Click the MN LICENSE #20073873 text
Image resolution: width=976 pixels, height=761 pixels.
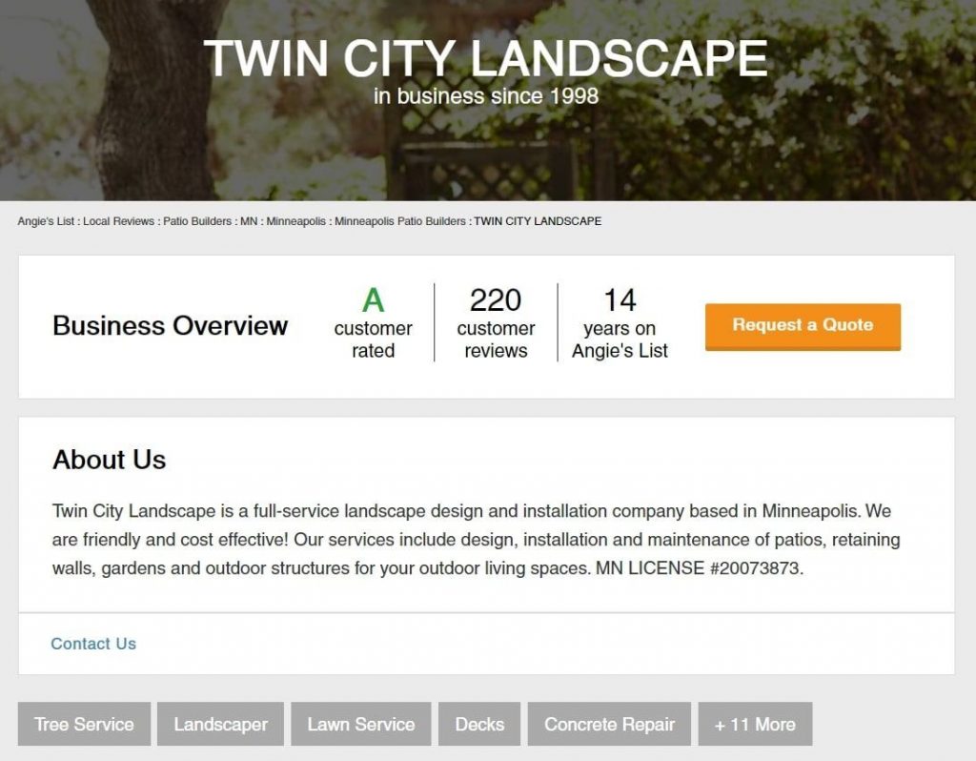[700, 568]
